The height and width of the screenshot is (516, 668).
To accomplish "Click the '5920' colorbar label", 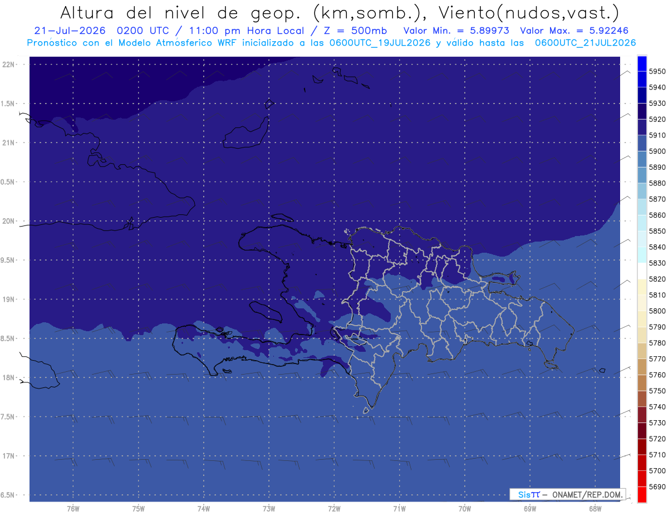I will point(657,119).
